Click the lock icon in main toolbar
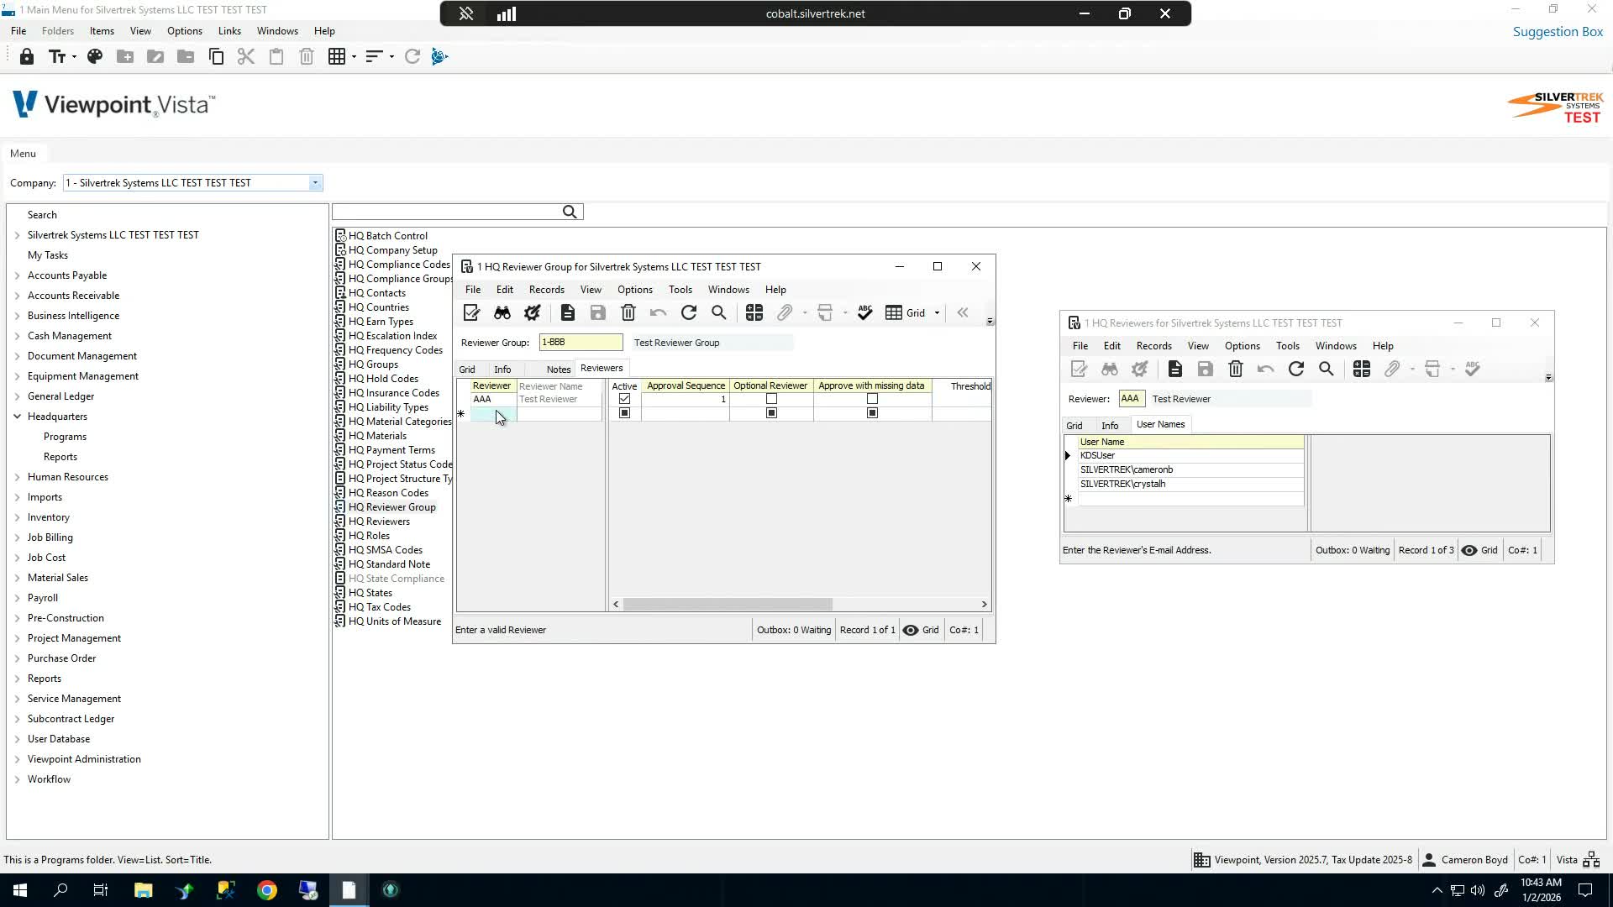 tap(27, 57)
